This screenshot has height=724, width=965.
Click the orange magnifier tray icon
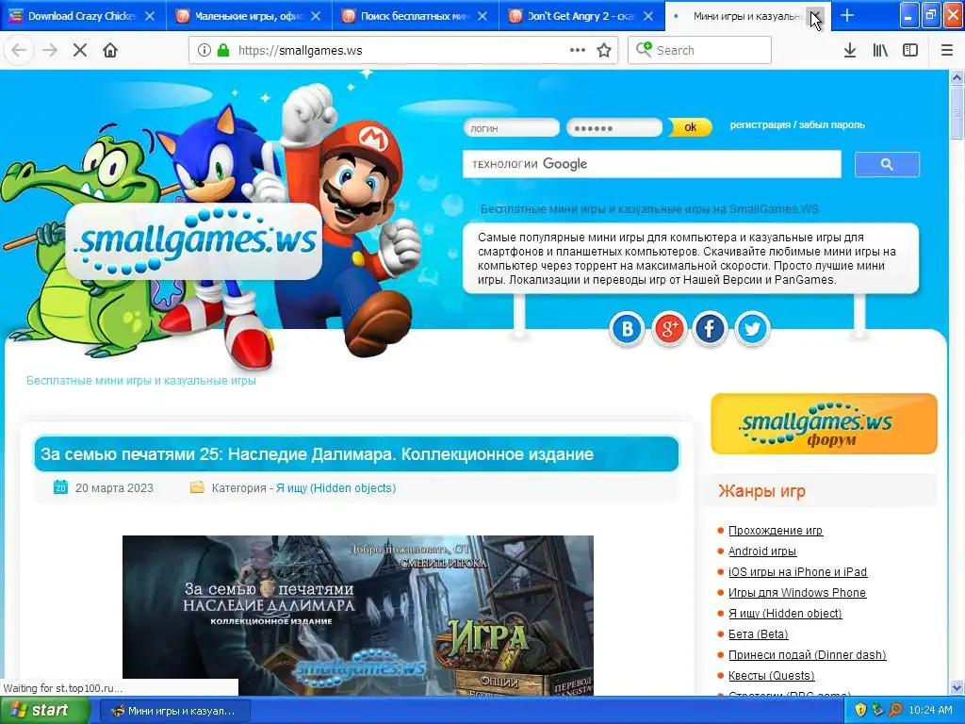tap(895, 710)
